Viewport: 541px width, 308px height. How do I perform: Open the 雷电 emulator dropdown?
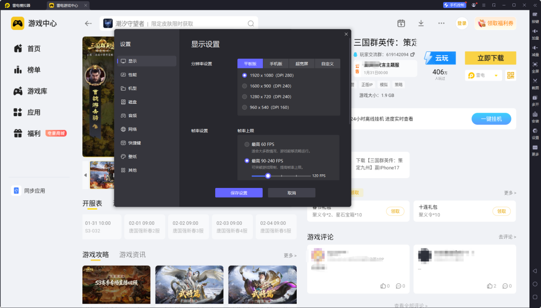coord(483,76)
